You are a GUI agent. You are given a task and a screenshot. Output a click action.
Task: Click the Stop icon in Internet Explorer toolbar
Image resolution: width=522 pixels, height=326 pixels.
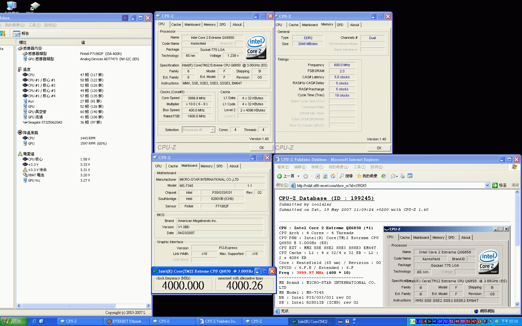click(x=318, y=176)
